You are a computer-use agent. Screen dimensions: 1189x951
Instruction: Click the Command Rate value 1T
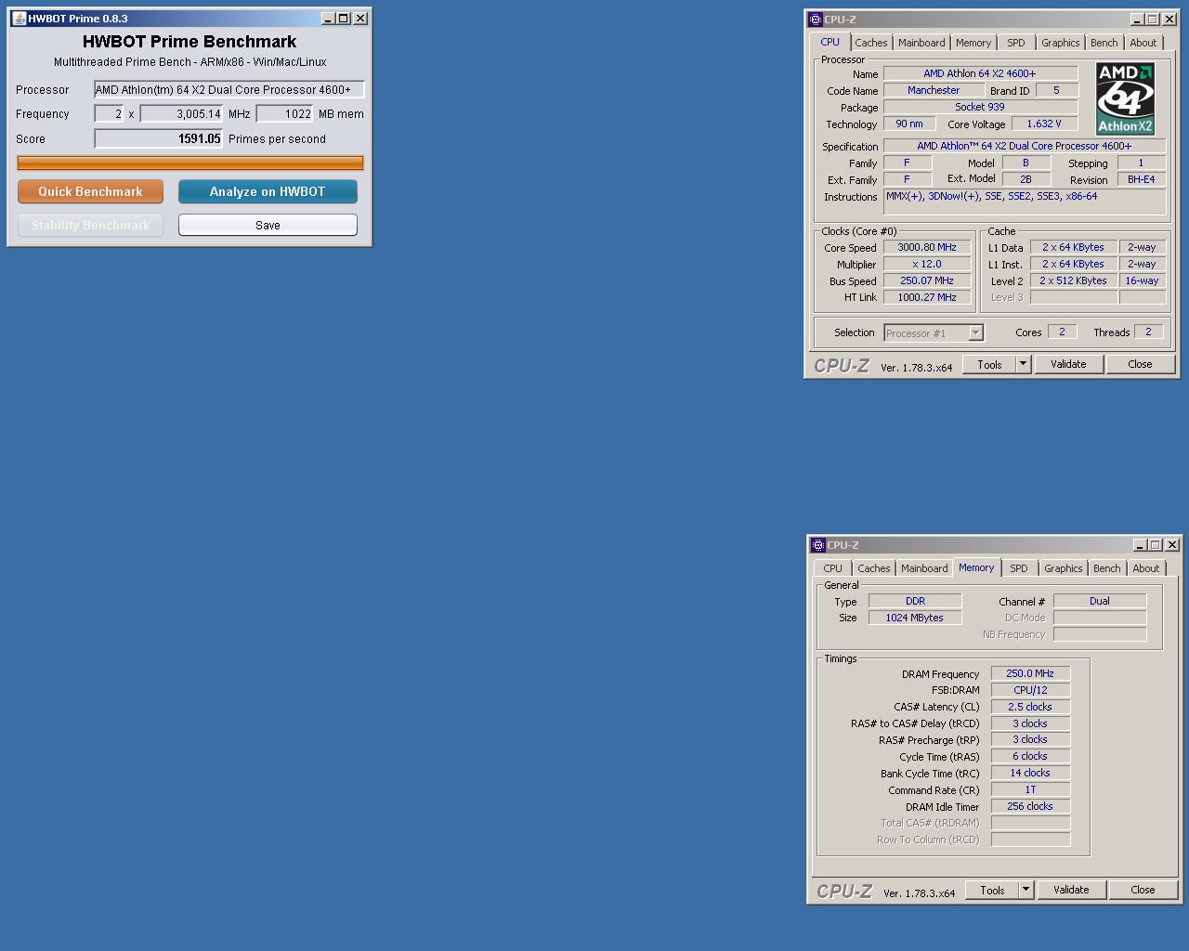[1030, 789]
